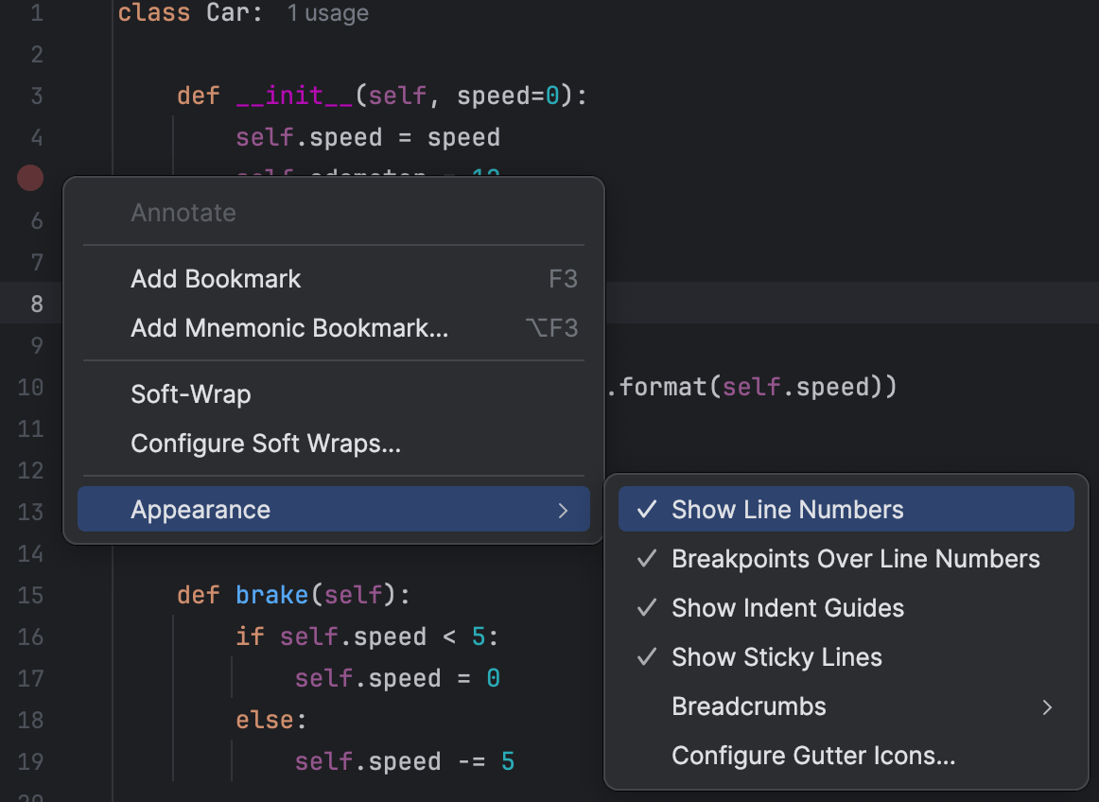Screen dimensions: 1099x802
Task: Click the checkmark next to Show Sticky Lines
Action: pos(646,656)
